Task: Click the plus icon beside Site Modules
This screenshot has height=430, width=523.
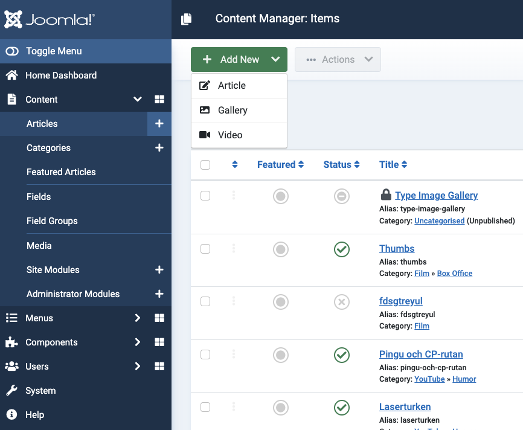Action: pos(159,270)
